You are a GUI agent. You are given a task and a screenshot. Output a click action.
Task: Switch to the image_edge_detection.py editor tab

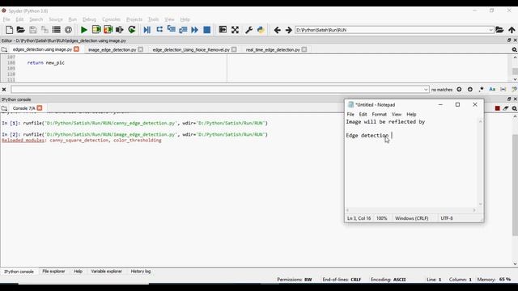(112, 49)
